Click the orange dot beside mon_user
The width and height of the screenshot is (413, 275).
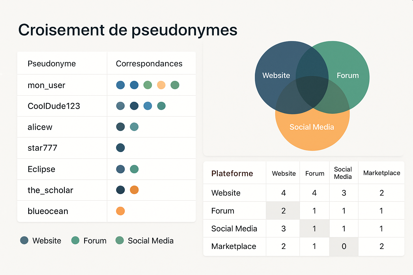pyautogui.click(x=161, y=85)
